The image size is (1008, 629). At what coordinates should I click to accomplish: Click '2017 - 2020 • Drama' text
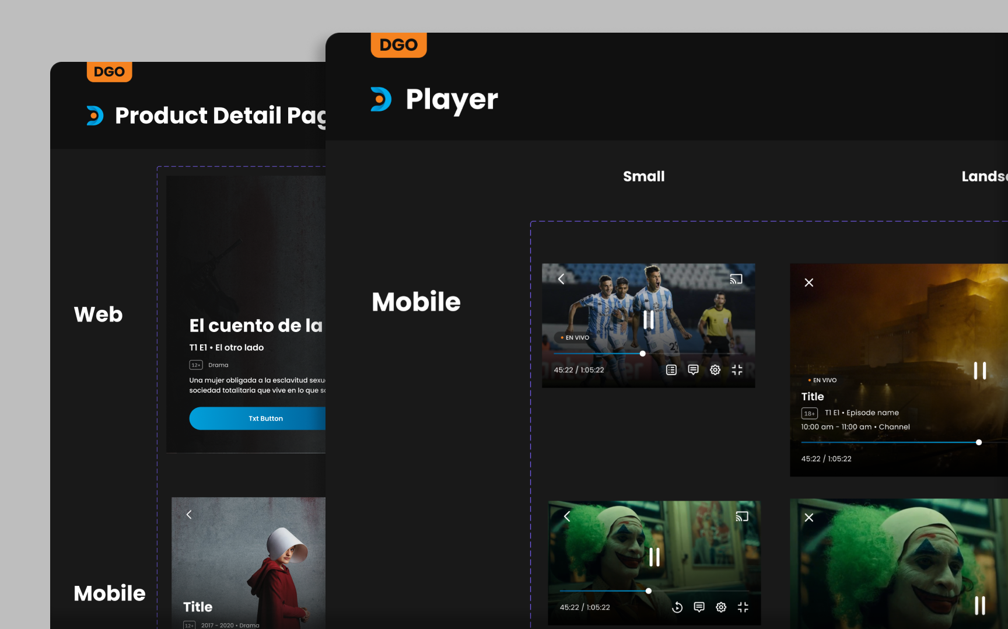[x=230, y=625]
